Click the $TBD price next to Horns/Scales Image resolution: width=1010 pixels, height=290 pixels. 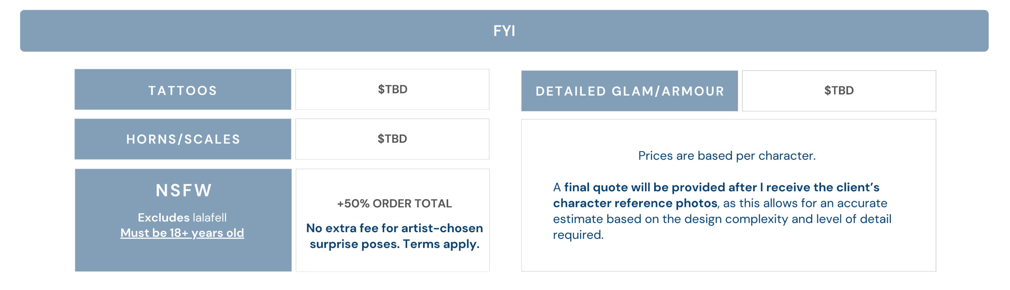(392, 139)
